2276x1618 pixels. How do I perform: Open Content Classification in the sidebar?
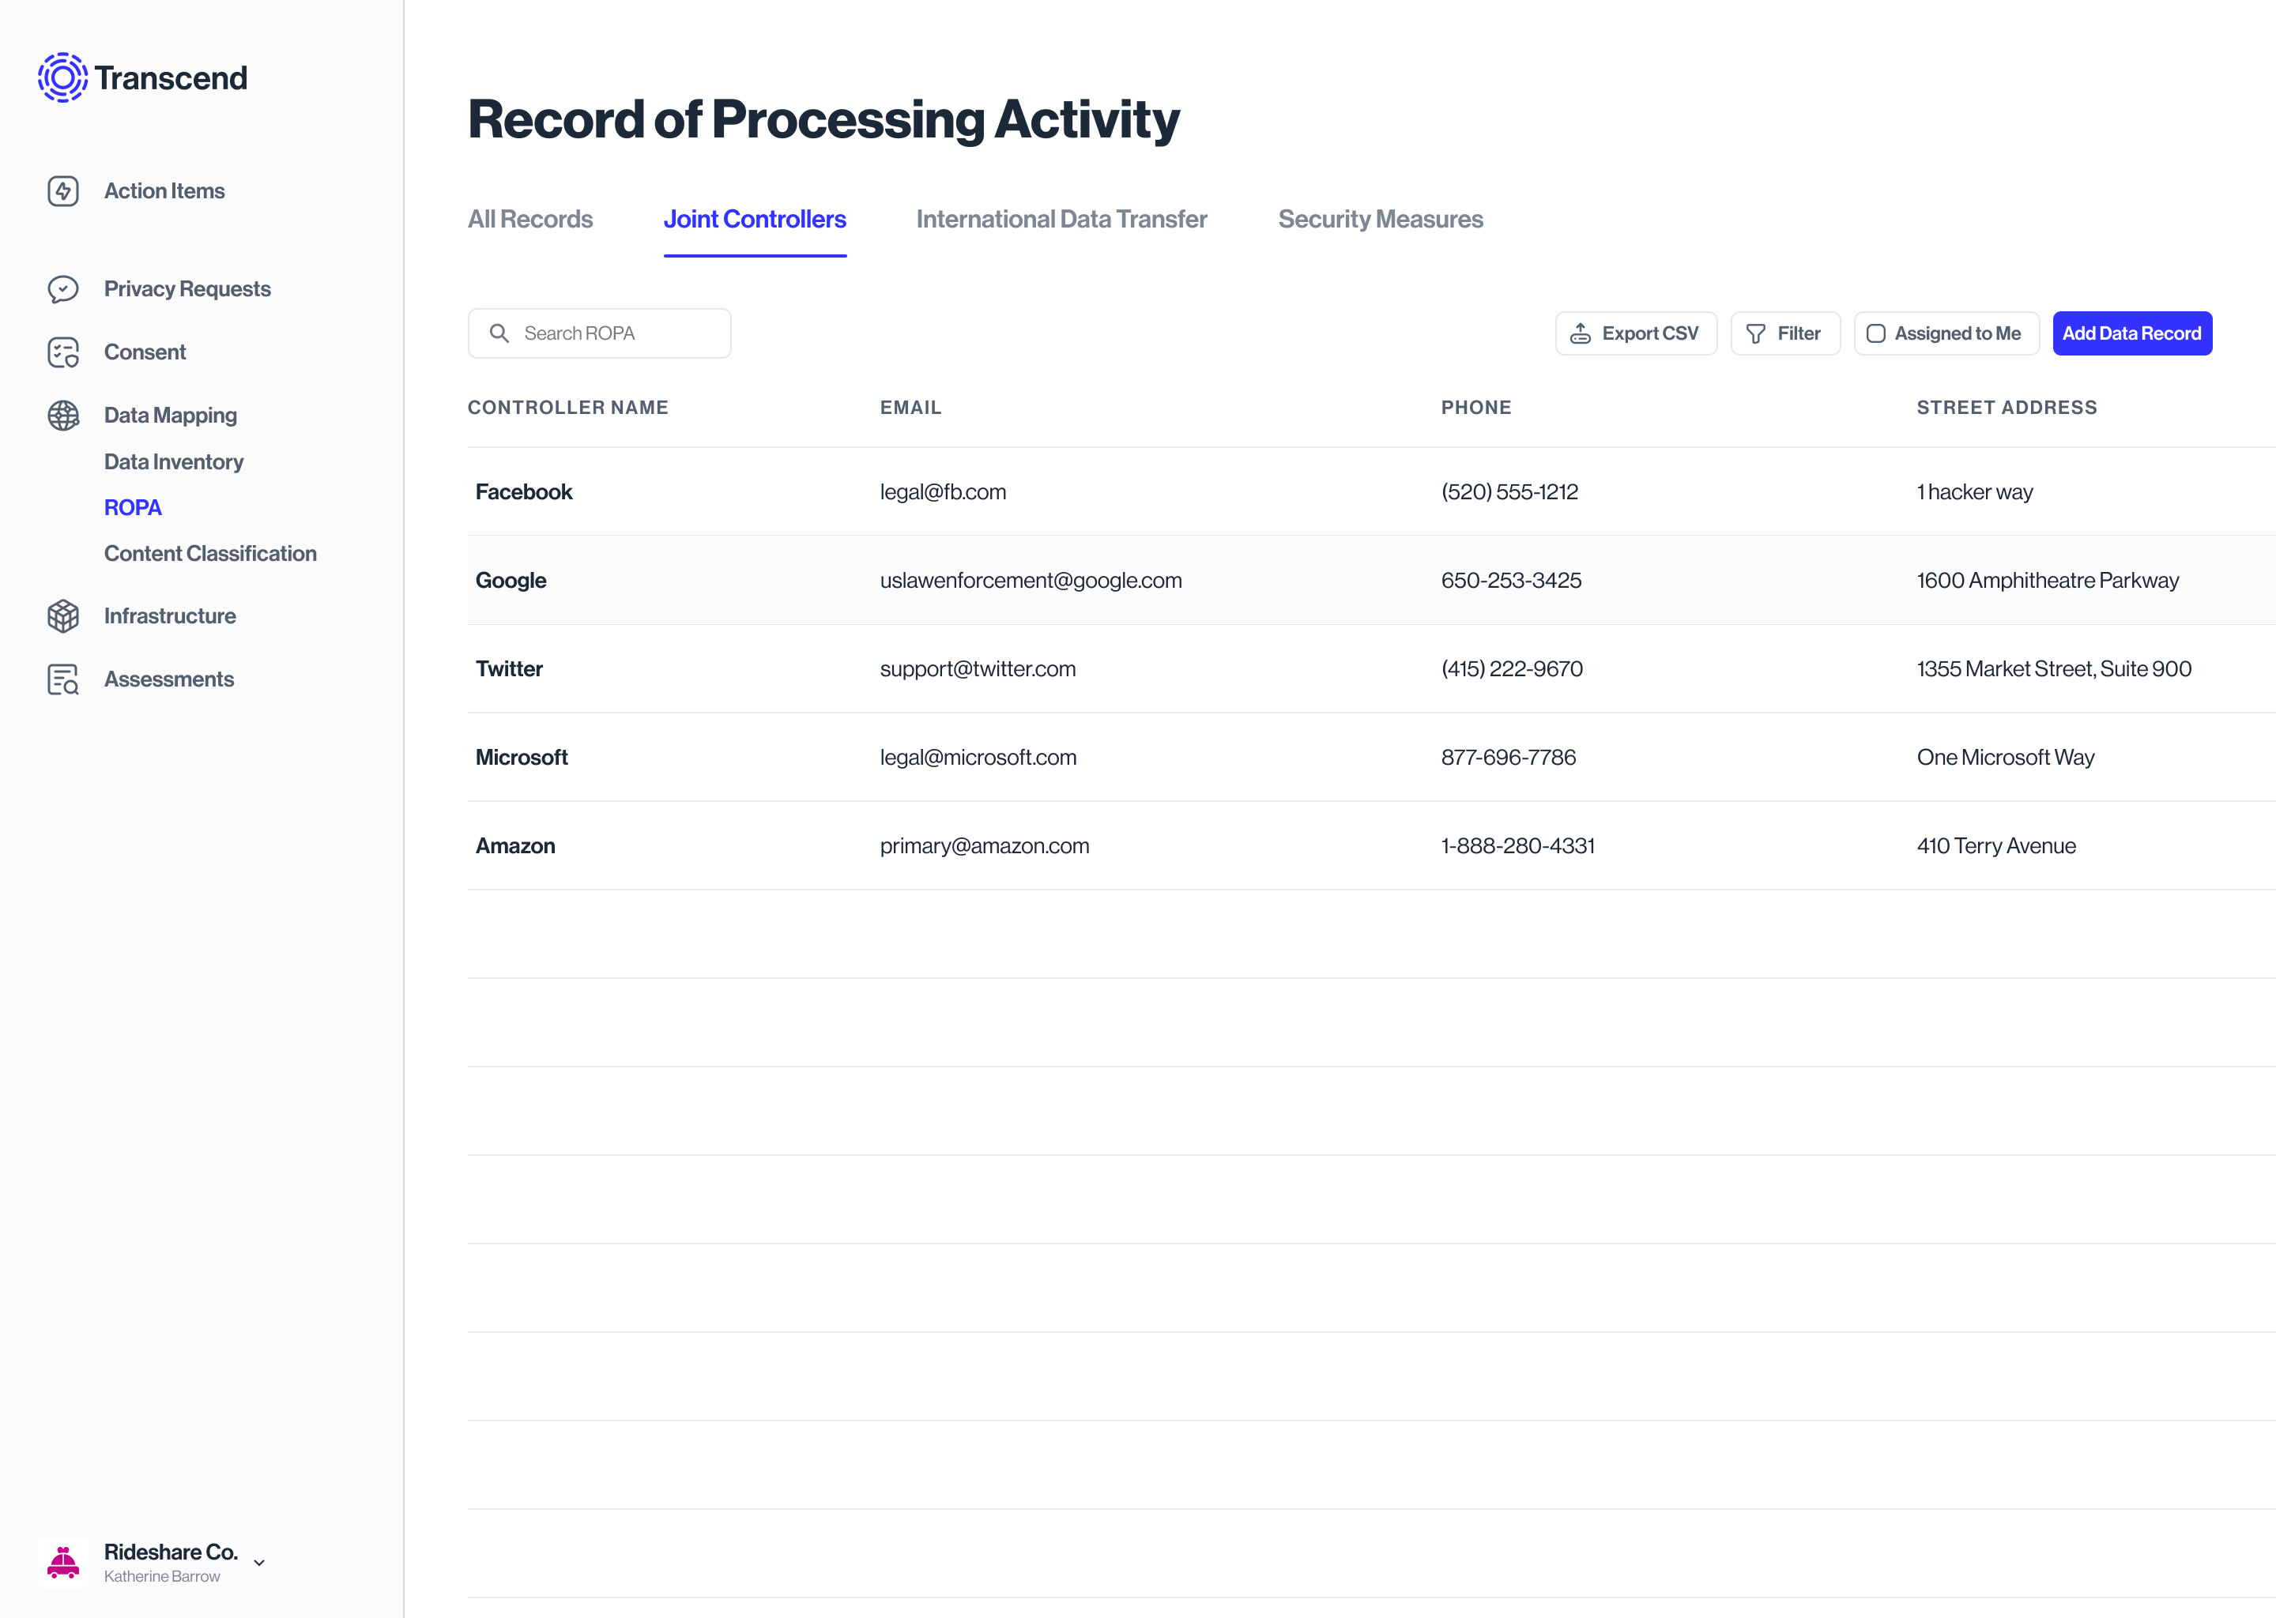coord(210,554)
